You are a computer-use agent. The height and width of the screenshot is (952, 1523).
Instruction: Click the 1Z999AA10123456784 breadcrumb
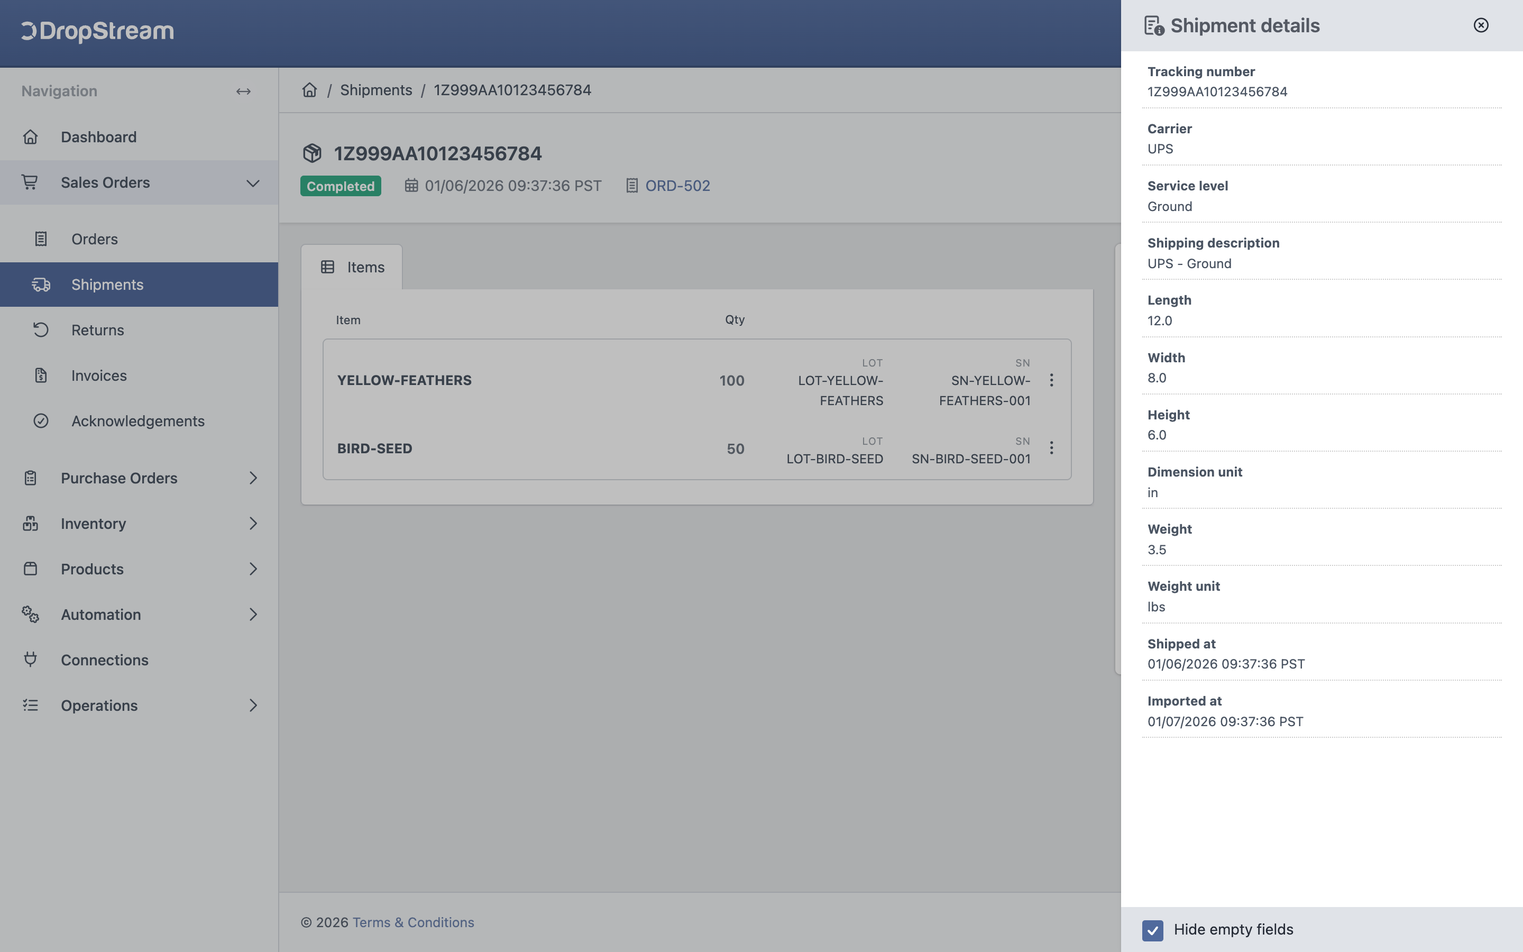coord(512,90)
